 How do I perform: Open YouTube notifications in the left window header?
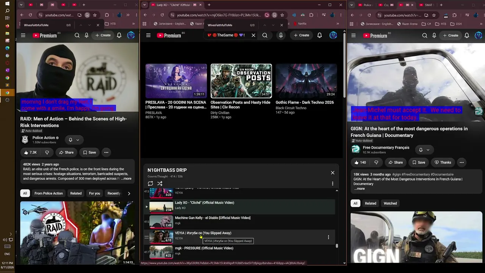[119, 35]
